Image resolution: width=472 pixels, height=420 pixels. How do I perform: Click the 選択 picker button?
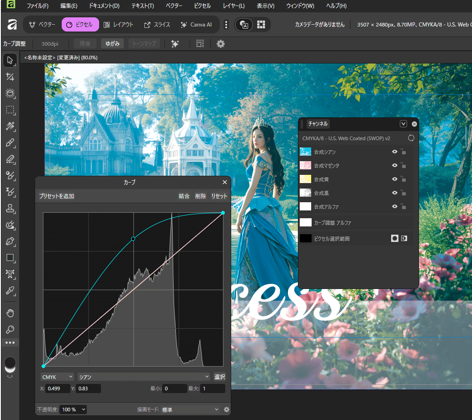coord(219,377)
